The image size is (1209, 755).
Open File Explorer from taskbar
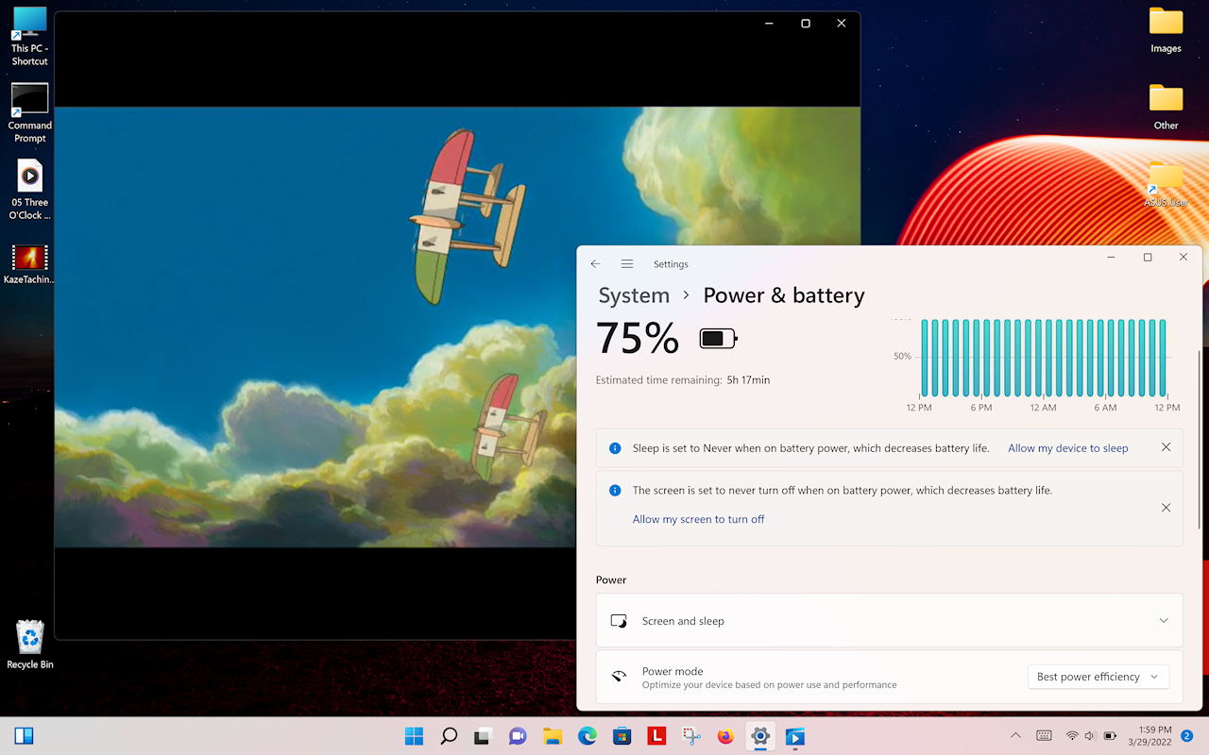click(553, 736)
